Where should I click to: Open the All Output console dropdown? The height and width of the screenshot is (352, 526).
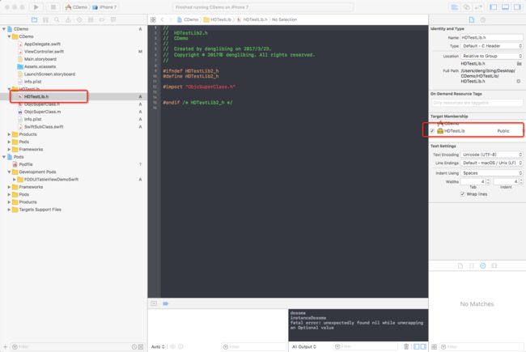pos(304,346)
